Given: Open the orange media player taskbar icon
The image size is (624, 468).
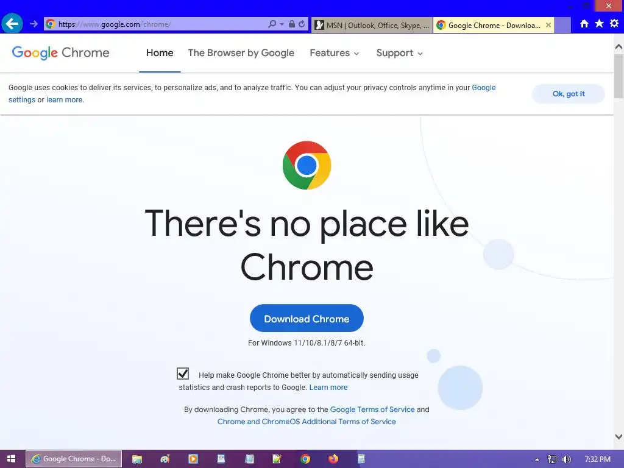Looking at the screenshot, I should [193, 459].
